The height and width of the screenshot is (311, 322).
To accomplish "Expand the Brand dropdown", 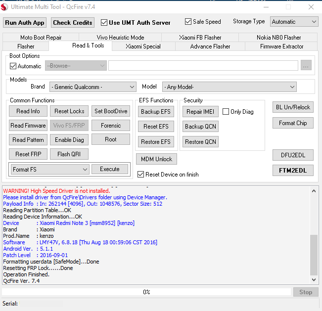I will [93, 87].
